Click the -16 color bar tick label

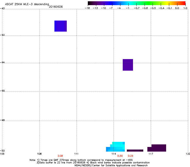87,8
